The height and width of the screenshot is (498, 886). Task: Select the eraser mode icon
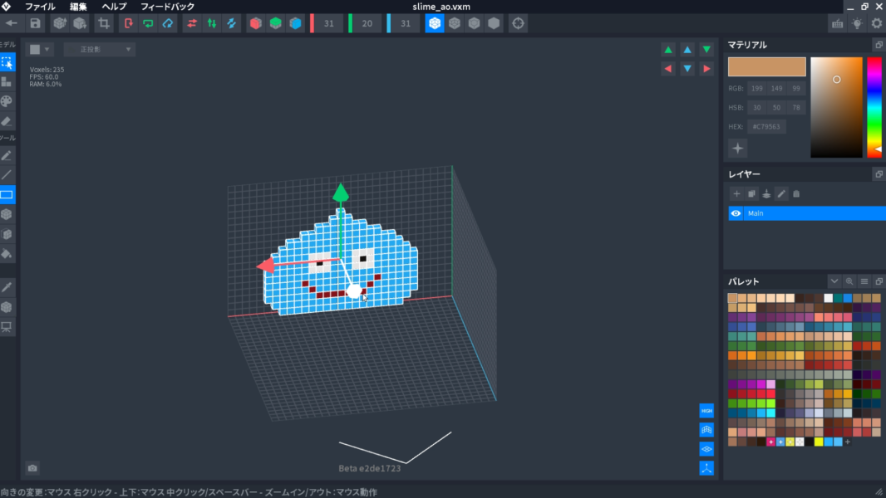pos(7,121)
